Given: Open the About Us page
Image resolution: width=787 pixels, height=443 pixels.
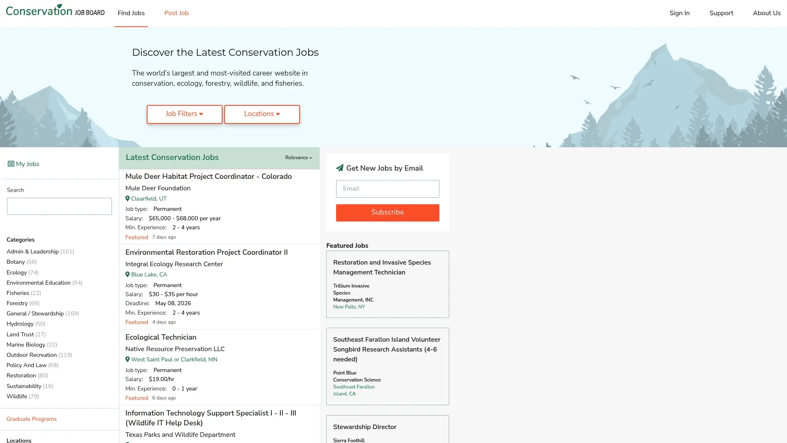Looking at the screenshot, I should tap(767, 13).
